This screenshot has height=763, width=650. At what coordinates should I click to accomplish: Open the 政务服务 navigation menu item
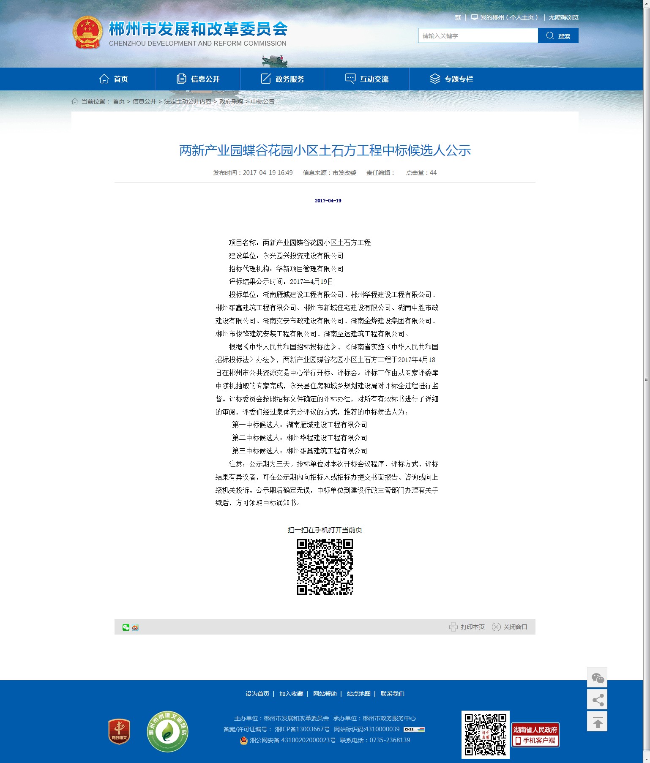coord(282,79)
